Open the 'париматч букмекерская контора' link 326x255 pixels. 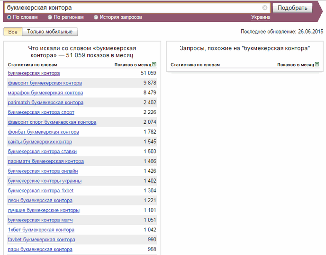click(x=46, y=161)
